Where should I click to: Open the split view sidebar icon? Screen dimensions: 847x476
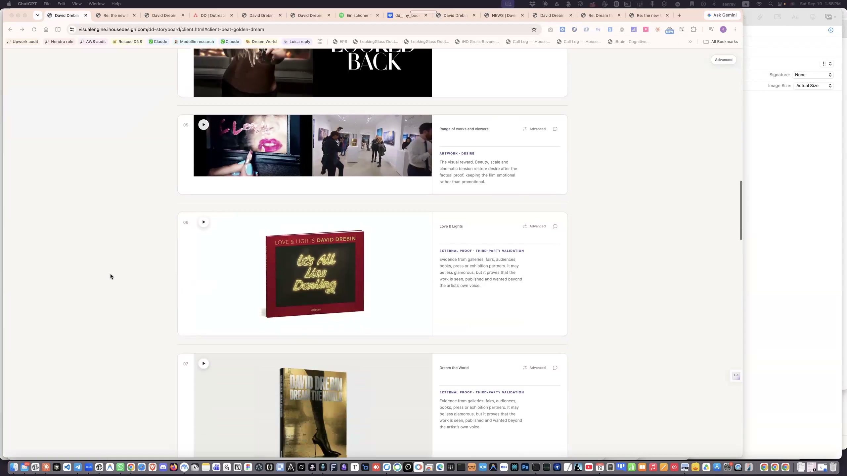[58, 29]
